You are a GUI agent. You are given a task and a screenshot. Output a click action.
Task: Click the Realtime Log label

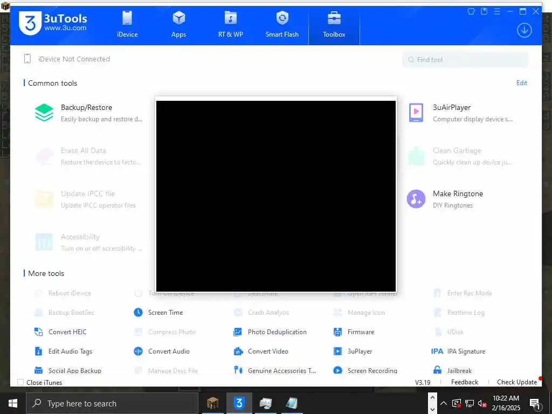click(x=466, y=312)
